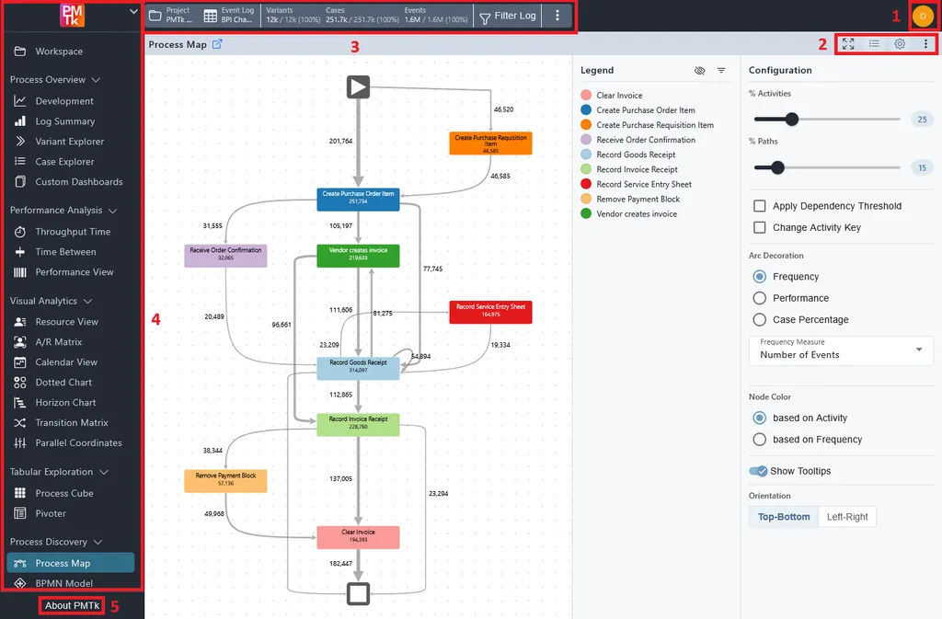The width and height of the screenshot is (942, 619).
Task: Open the Frequency Measure dropdown
Action: (x=841, y=350)
